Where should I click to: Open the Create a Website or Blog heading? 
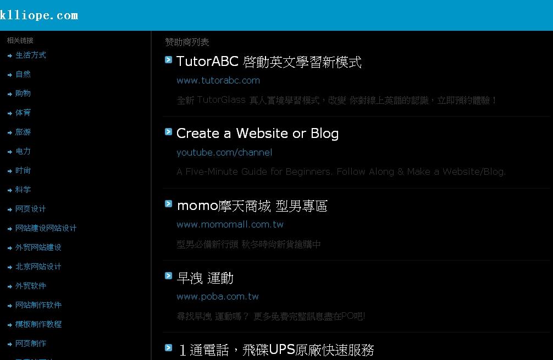point(257,134)
